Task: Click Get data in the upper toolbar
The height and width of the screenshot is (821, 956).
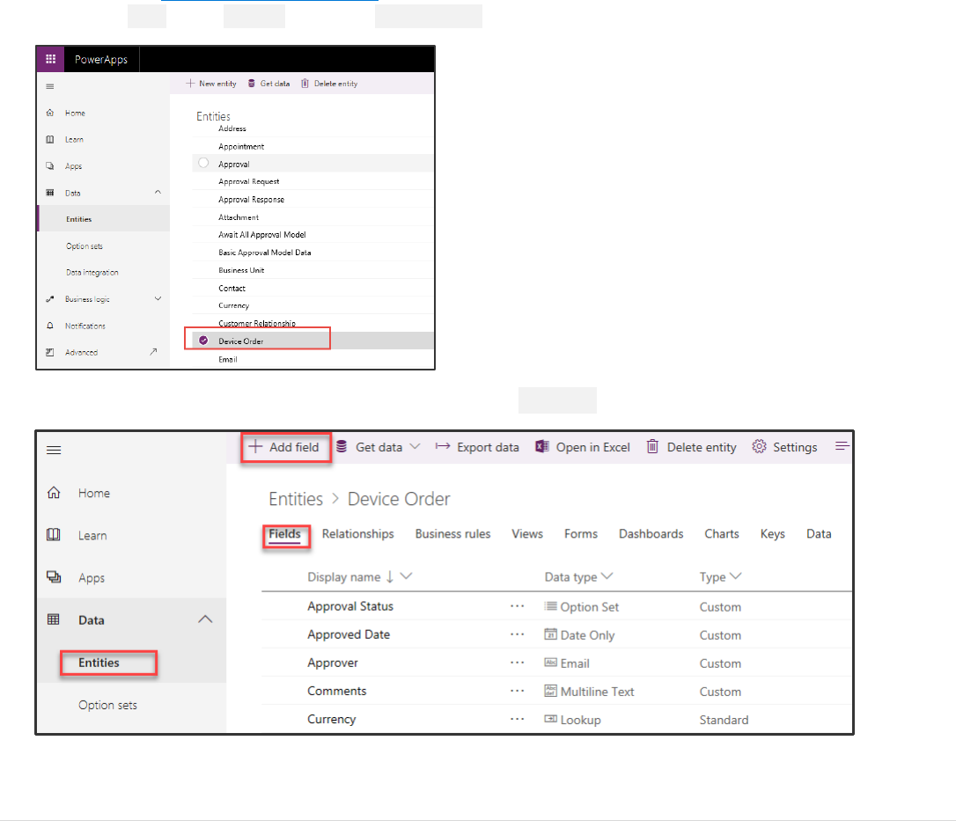Action: click(x=268, y=84)
